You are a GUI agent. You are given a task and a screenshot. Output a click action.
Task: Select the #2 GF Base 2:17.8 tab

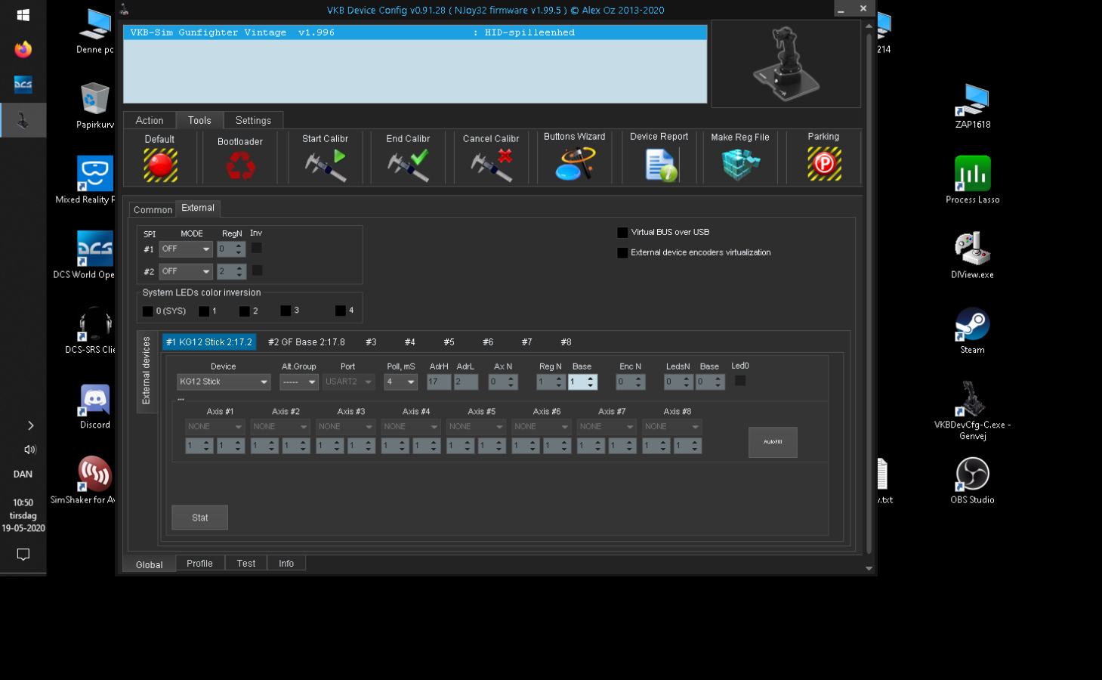307,342
